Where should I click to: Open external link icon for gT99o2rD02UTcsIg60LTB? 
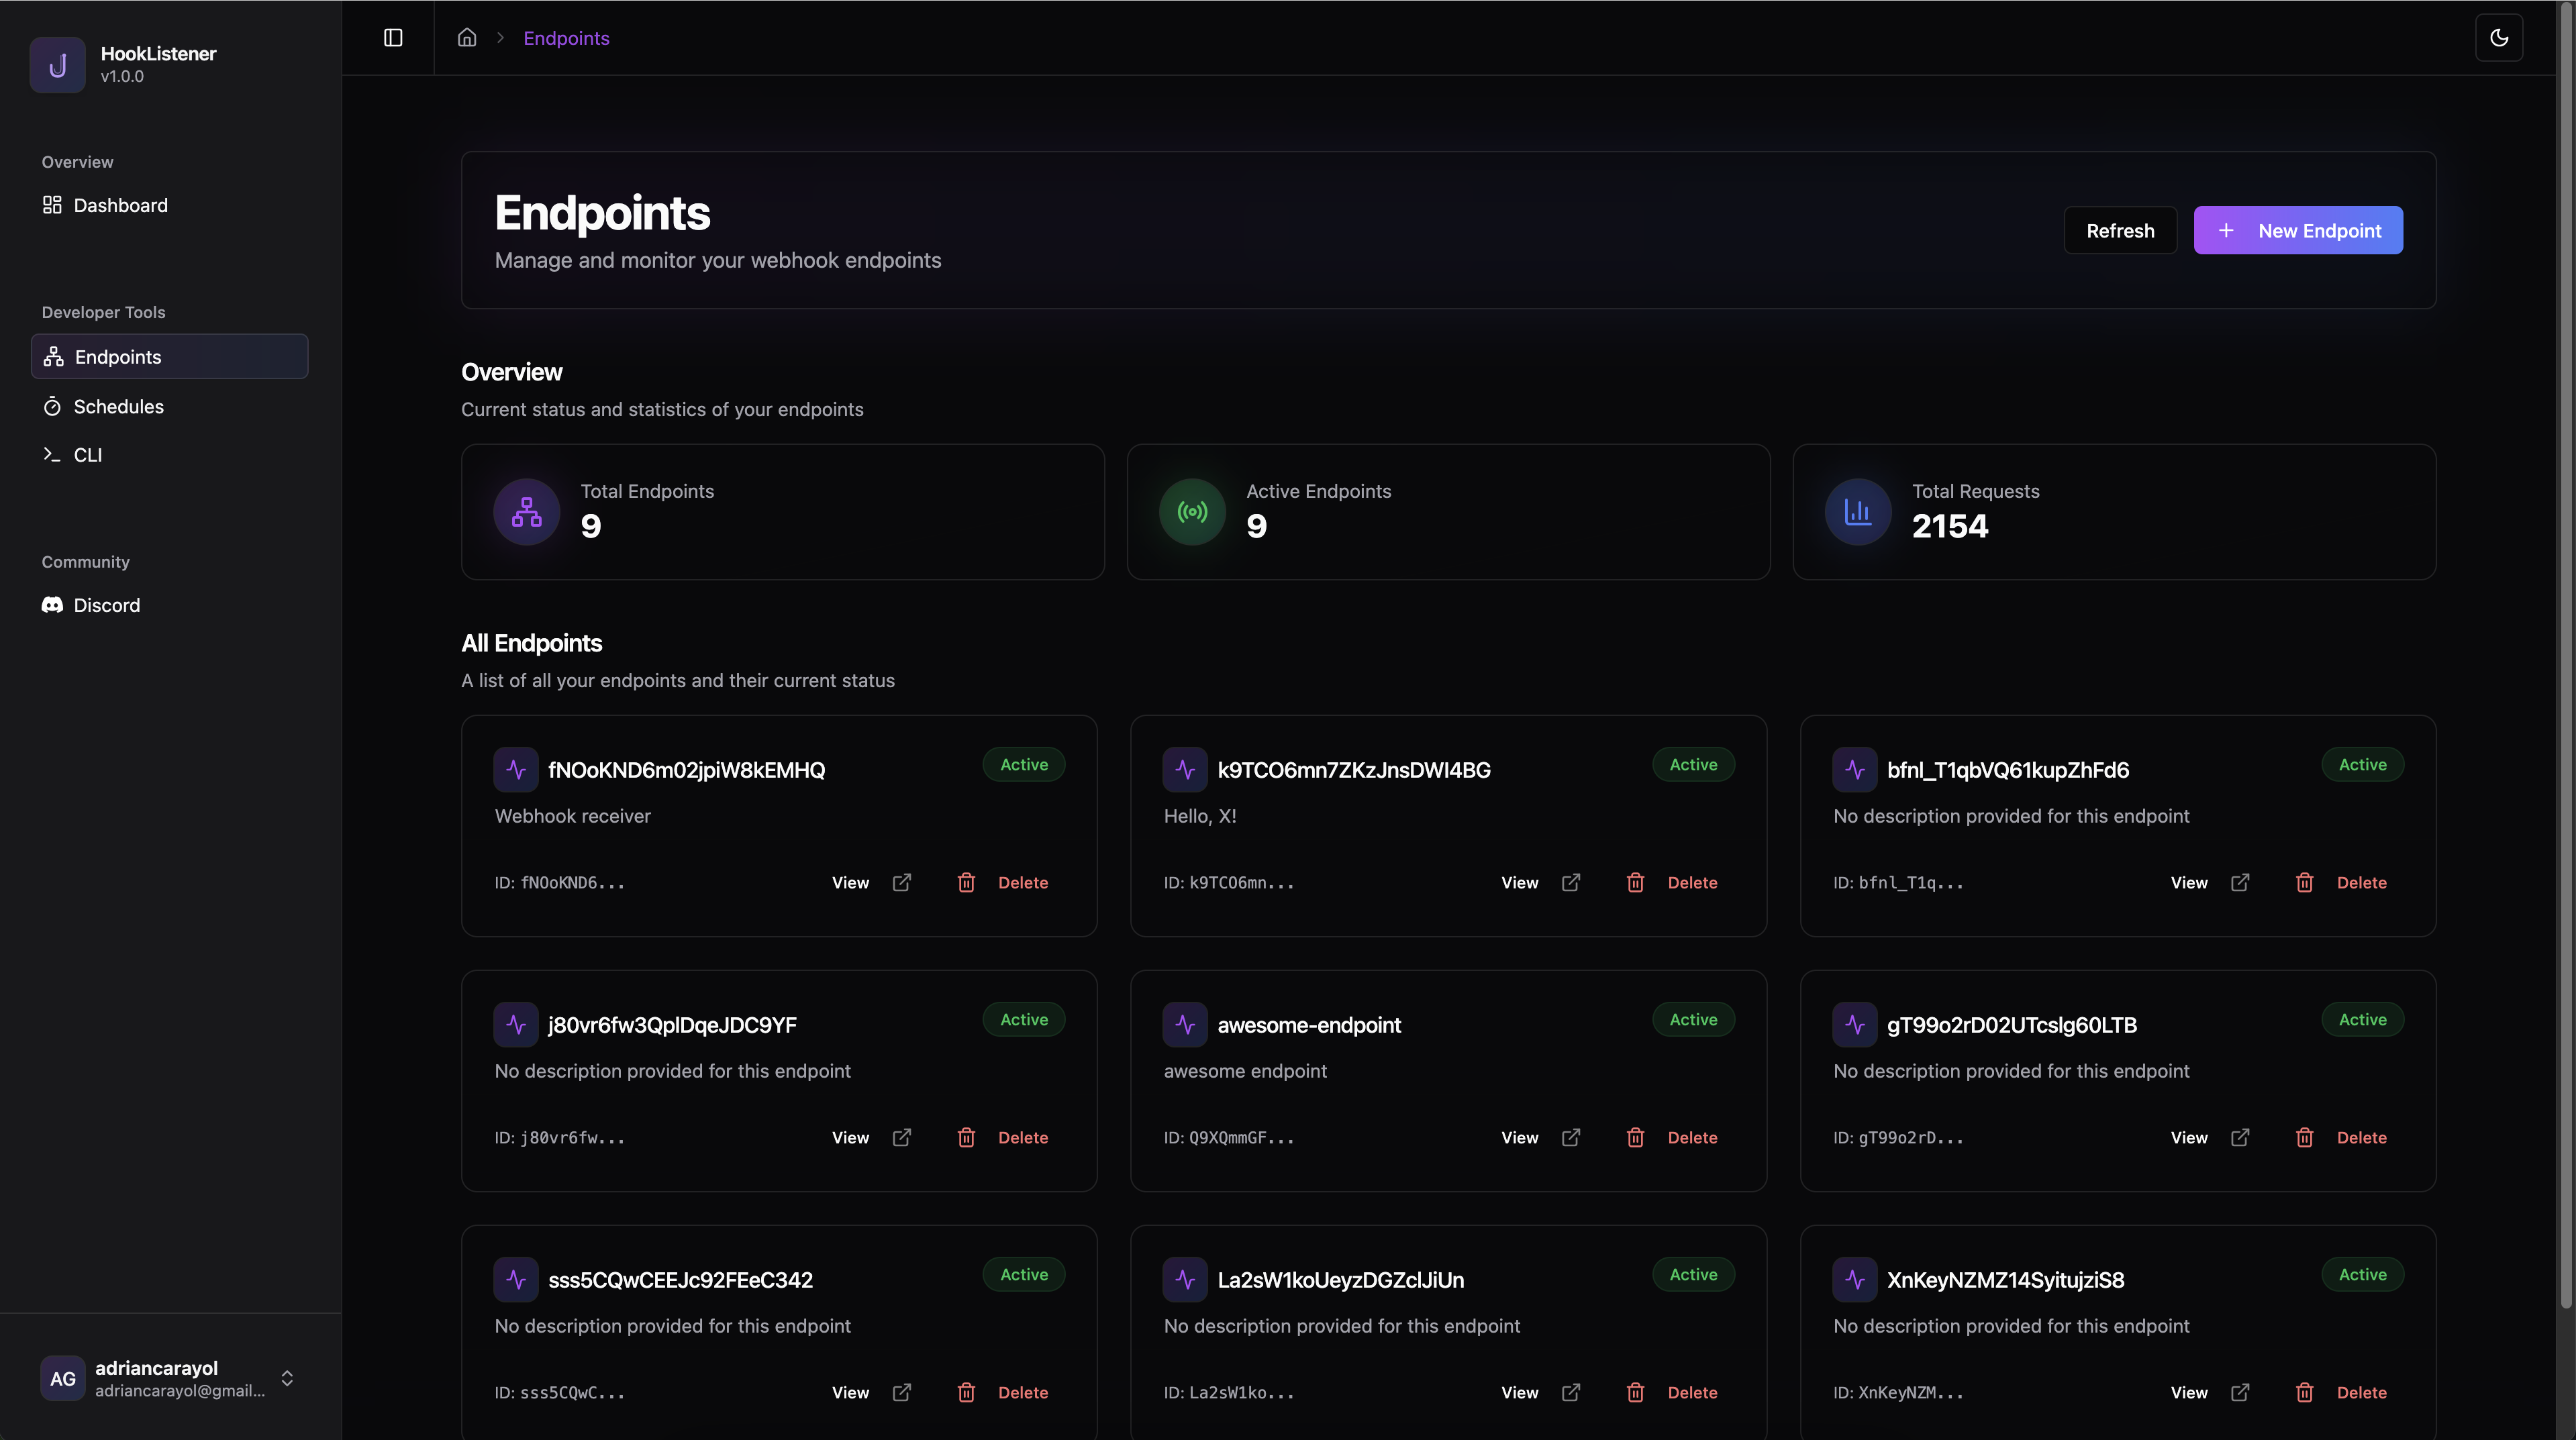[x=2240, y=1137]
